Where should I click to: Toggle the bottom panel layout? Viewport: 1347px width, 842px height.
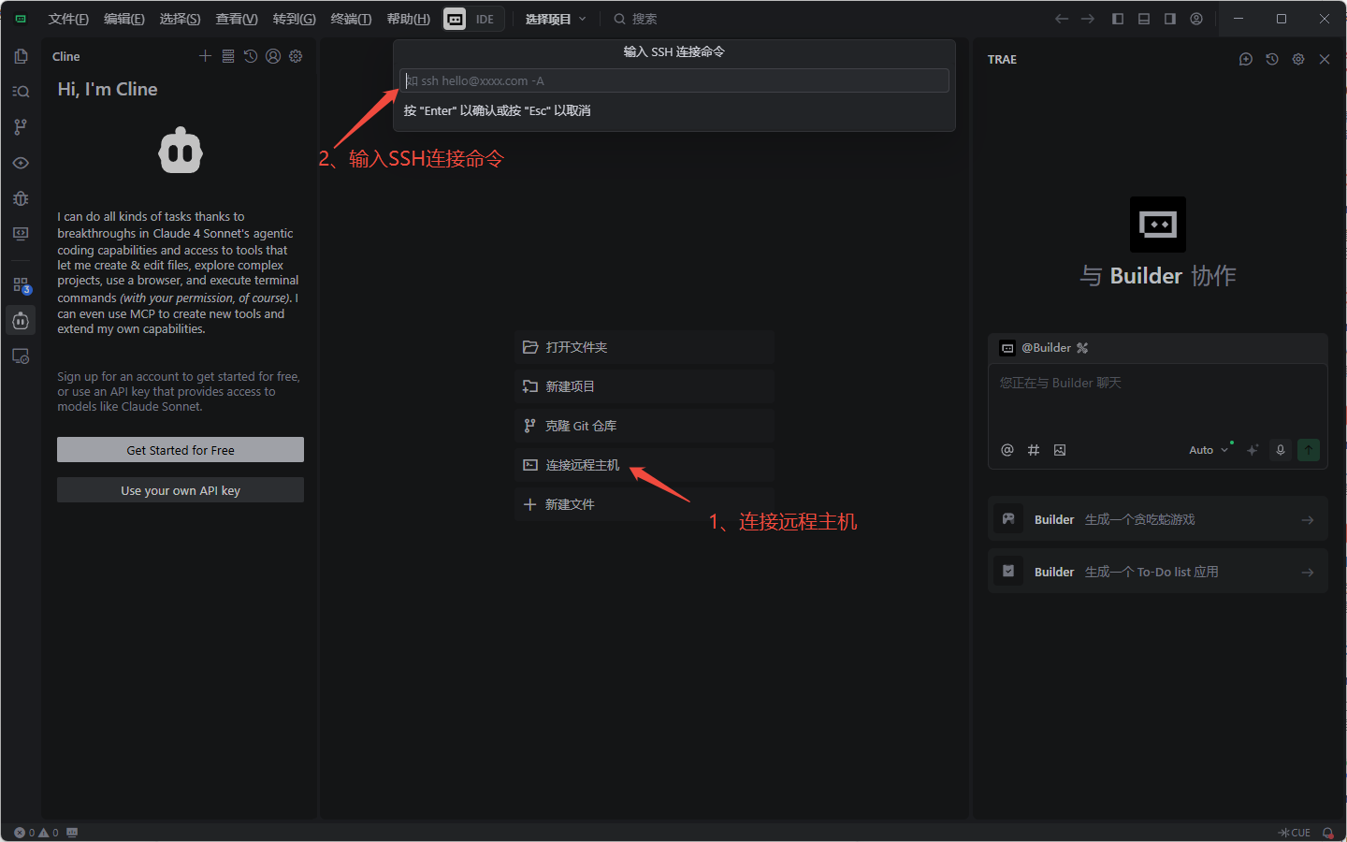tap(1144, 19)
